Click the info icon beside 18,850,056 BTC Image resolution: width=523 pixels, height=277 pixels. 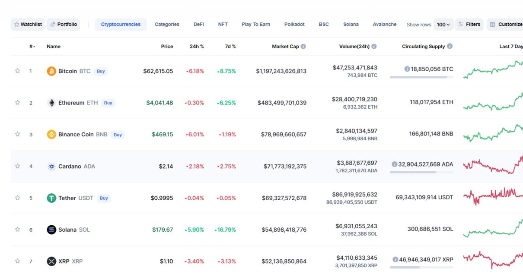click(407, 69)
